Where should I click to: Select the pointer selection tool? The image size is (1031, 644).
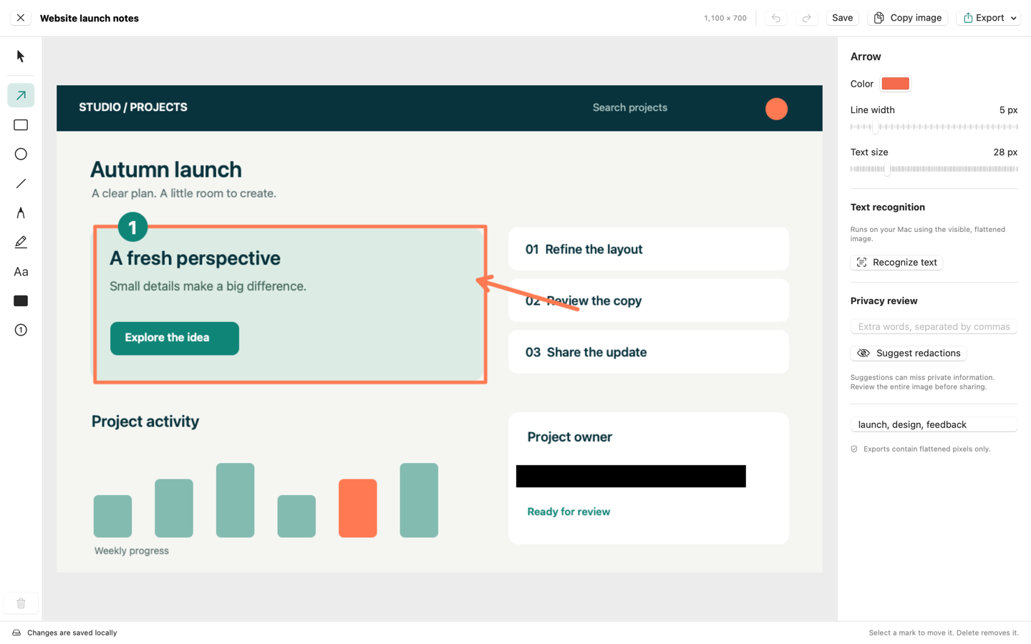pyautogui.click(x=21, y=57)
